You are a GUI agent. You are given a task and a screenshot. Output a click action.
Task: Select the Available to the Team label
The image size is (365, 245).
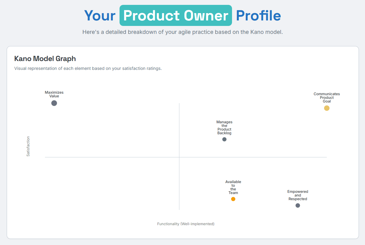[233, 187]
